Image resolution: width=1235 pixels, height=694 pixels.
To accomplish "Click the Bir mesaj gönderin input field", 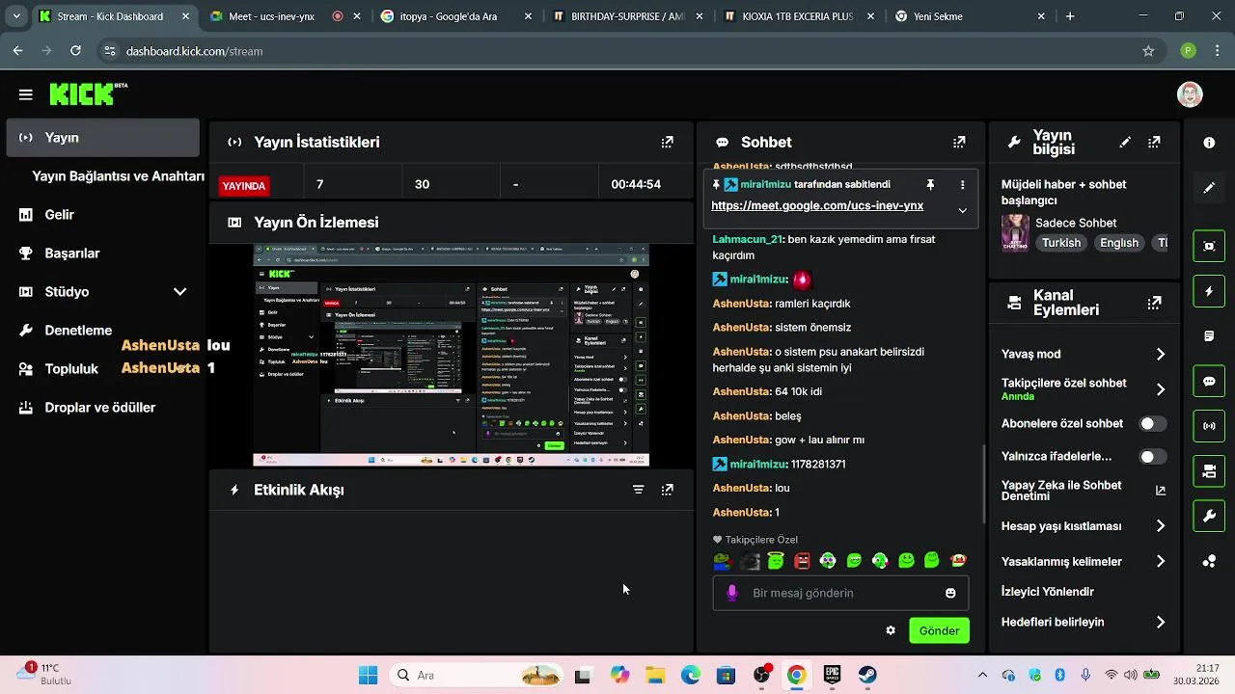I will [x=840, y=593].
